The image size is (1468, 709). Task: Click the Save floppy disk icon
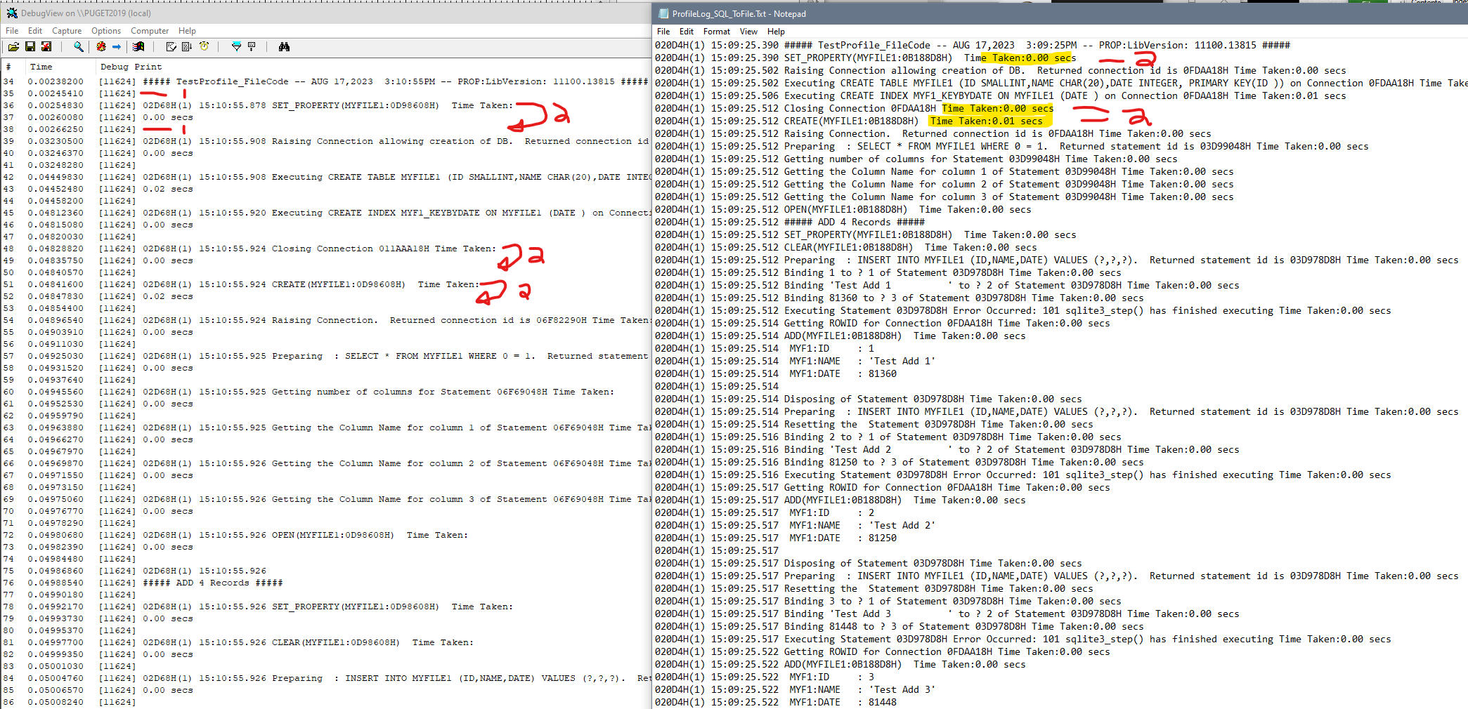point(30,47)
